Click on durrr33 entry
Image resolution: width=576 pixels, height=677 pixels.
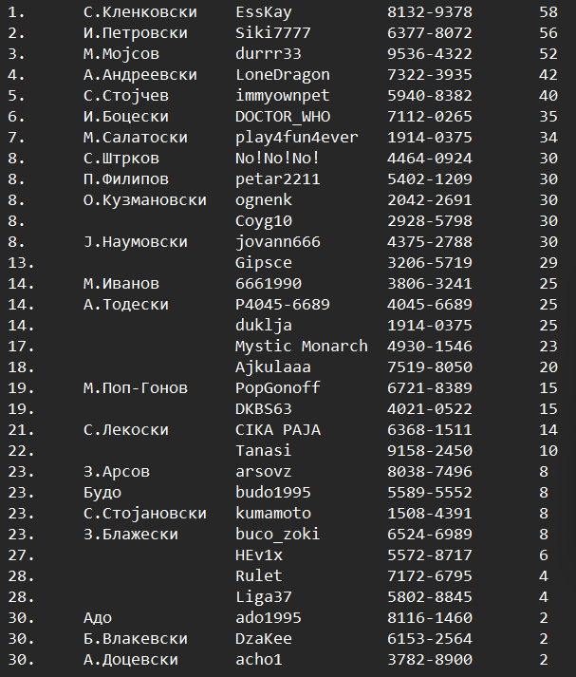click(x=268, y=54)
